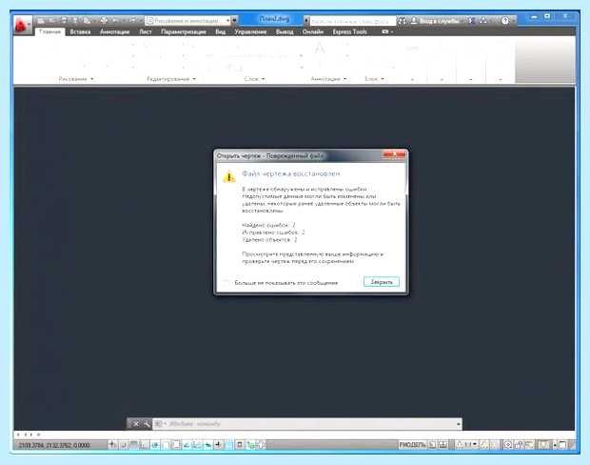The image size is (590, 465).
Task: Open the Help question mark icon
Action: click(505, 21)
